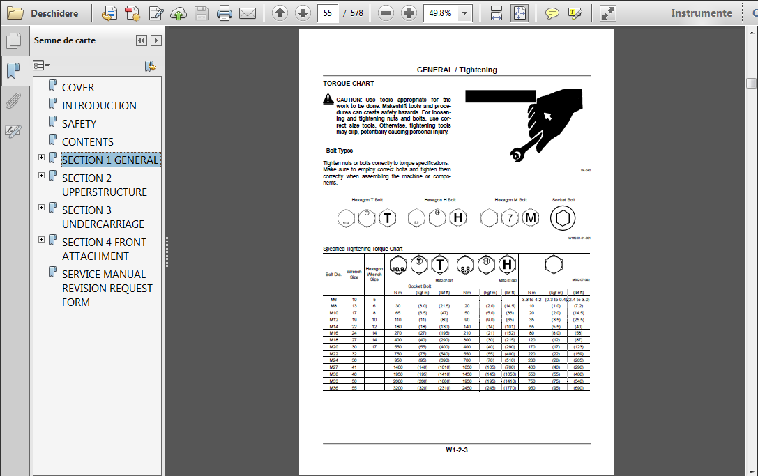Click the edit document pencil icon
758x476 pixels.
[156, 13]
